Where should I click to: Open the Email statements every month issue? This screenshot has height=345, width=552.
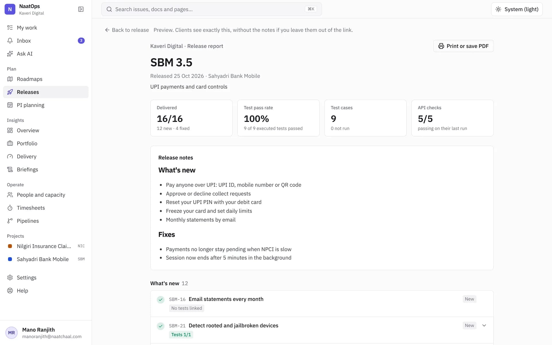pyautogui.click(x=226, y=299)
